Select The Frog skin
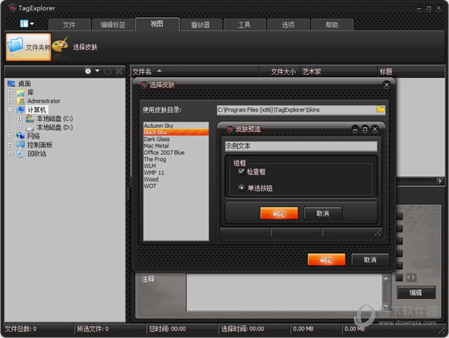 tap(176, 159)
